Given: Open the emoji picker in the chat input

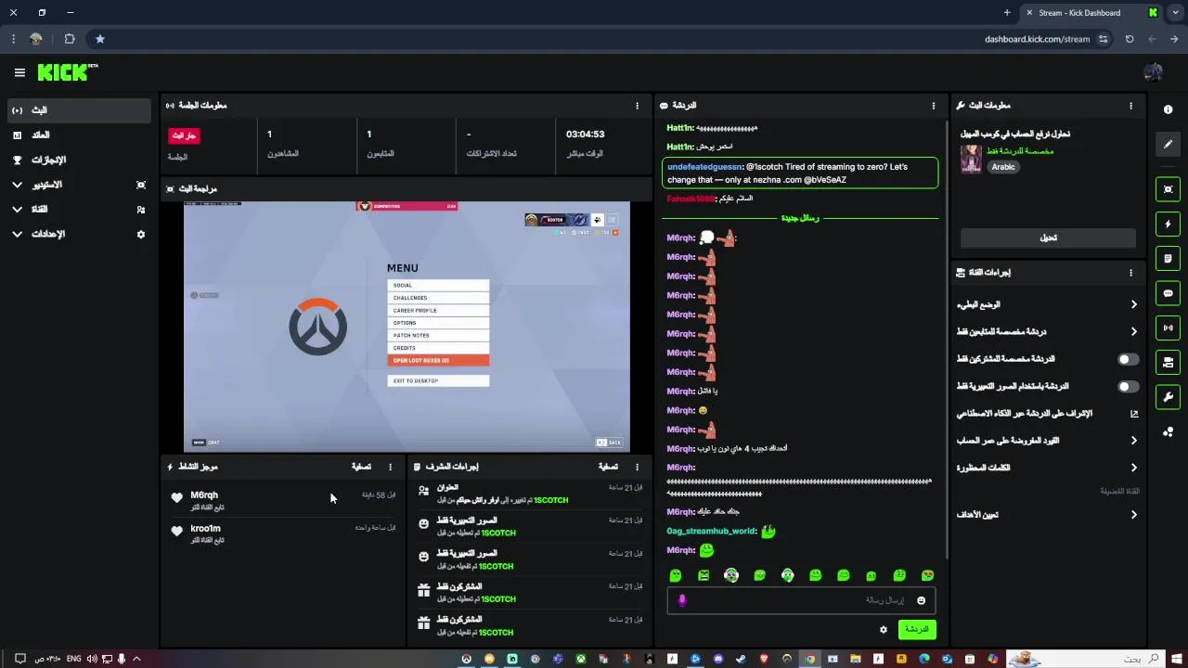Looking at the screenshot, I should coord(922,600).
